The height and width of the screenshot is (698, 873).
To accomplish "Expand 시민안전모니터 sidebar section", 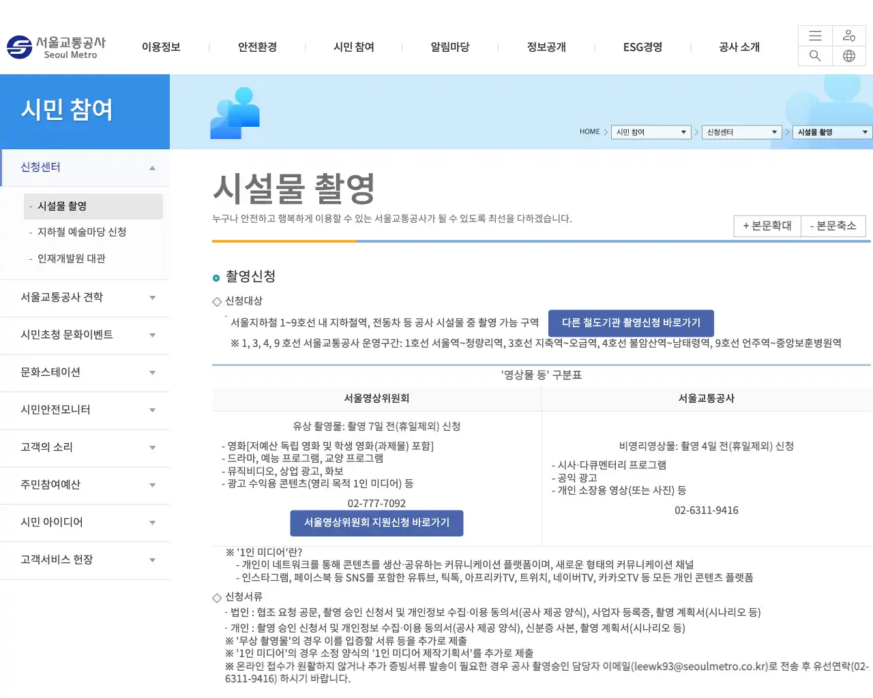I will (x=85, y=410).
